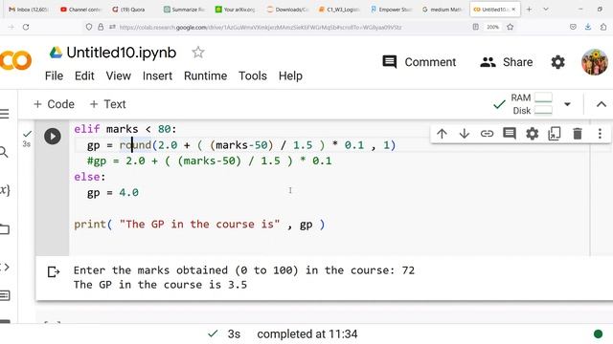Copy link to cell icon

487,134
